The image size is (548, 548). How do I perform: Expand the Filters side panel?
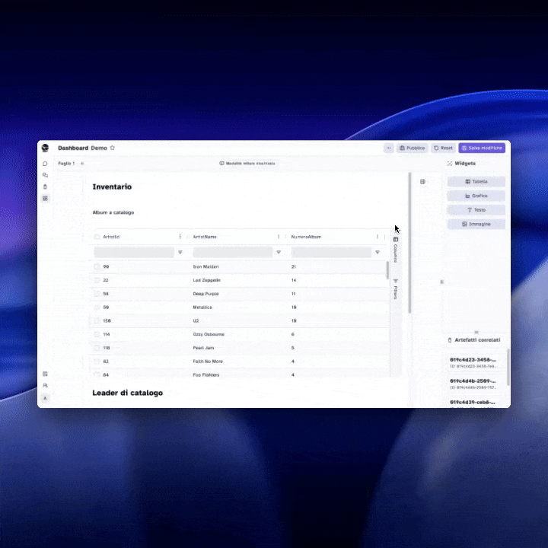[x=396, y=289]
